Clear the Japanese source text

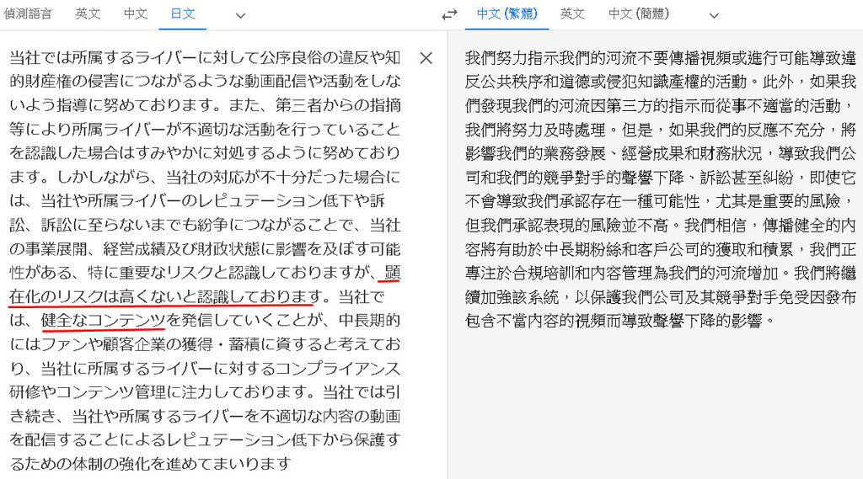426,58
